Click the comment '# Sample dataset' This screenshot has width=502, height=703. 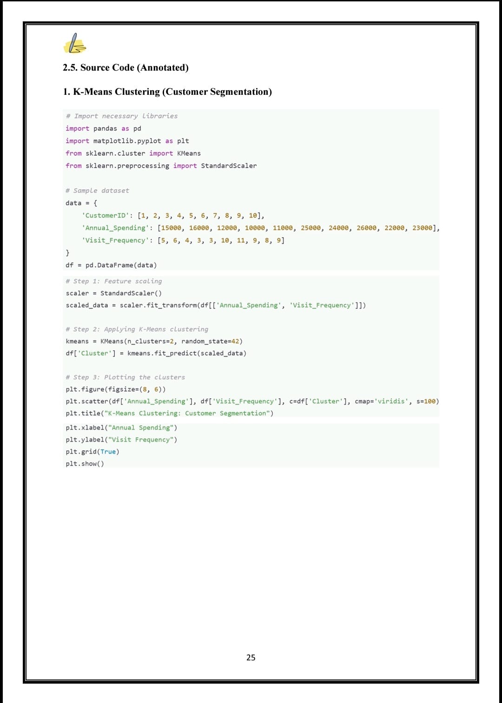point(97,191)
